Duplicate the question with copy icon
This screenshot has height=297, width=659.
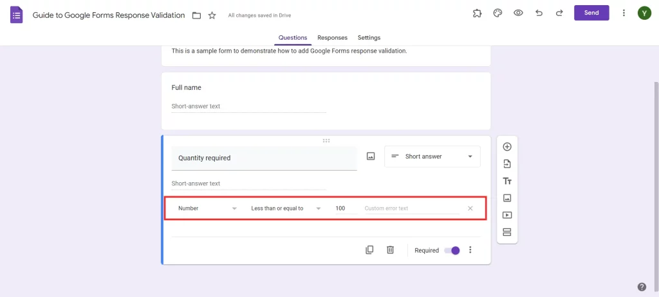369,250
